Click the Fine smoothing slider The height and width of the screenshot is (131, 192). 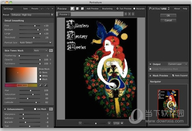pyautogui.click(x=30, y=26)
